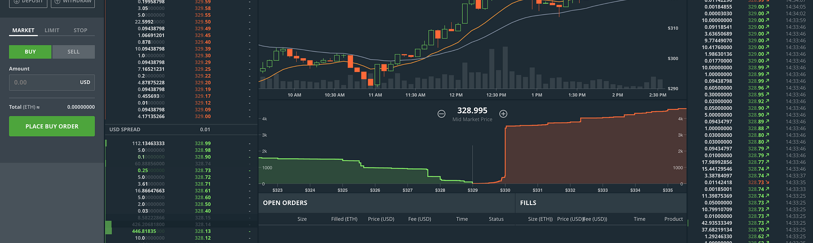The width and height of the screenshot is (813, 243).
Task: Click the Size (ETH) column header in Fills
Action: [540, 219]
